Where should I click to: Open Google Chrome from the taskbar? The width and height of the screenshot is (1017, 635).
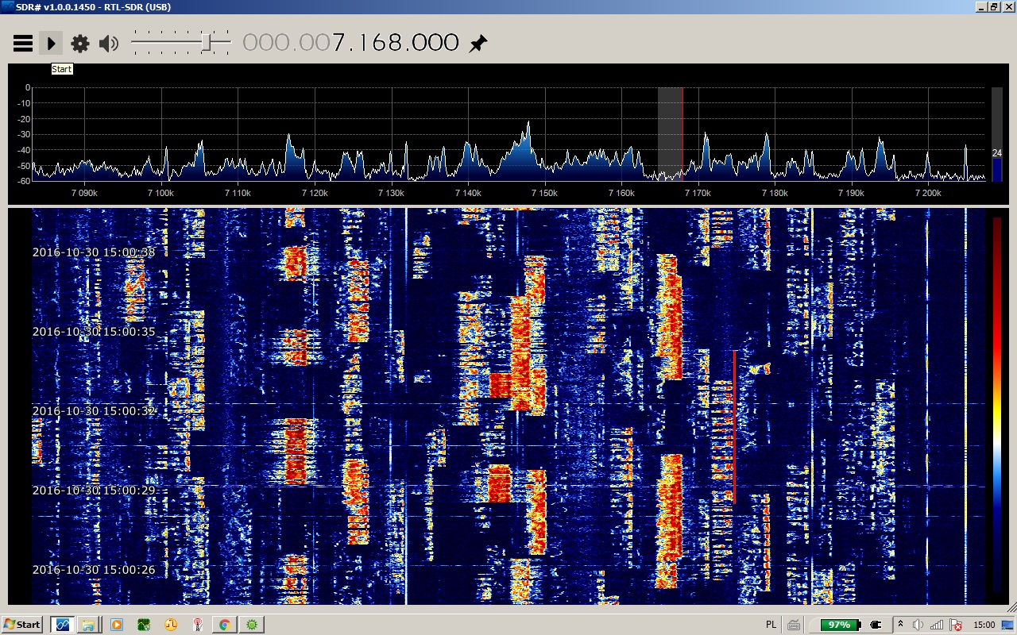pos(225,625)
